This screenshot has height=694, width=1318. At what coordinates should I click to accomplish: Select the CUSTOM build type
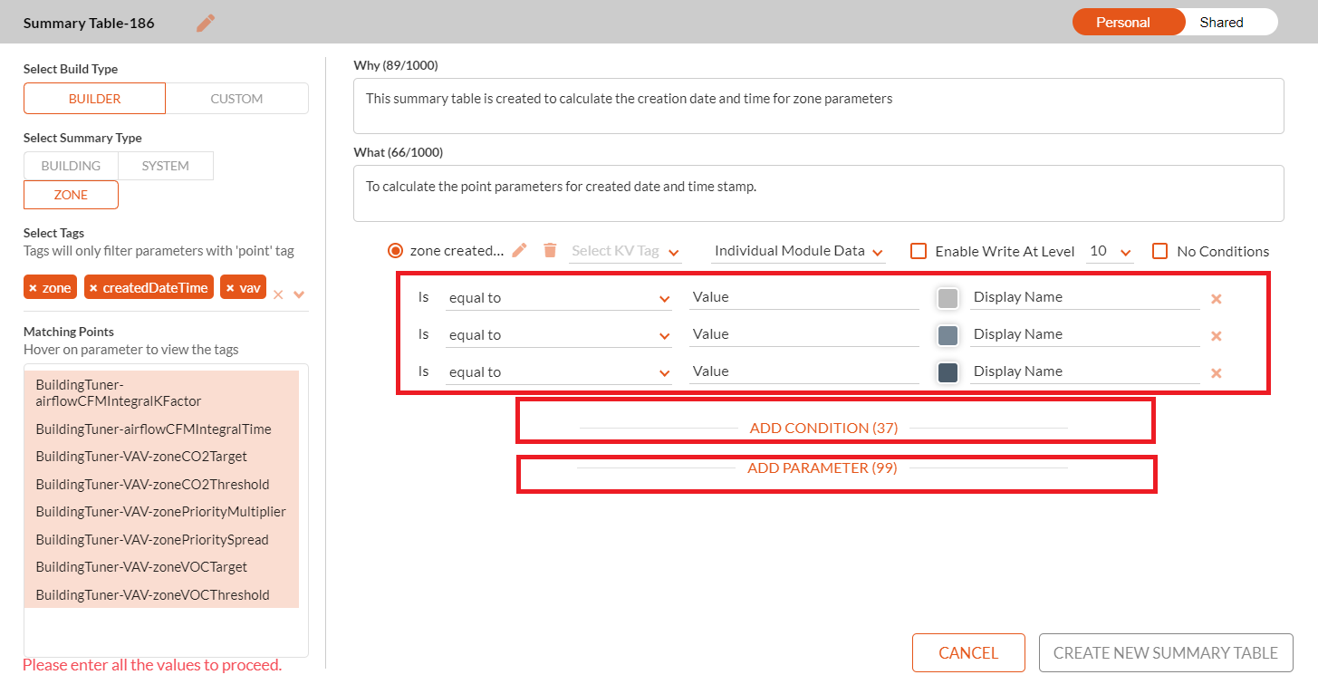[x=236, y=99]
